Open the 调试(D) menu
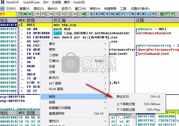This screenshot has width=179, height=126. coord(39,9)
